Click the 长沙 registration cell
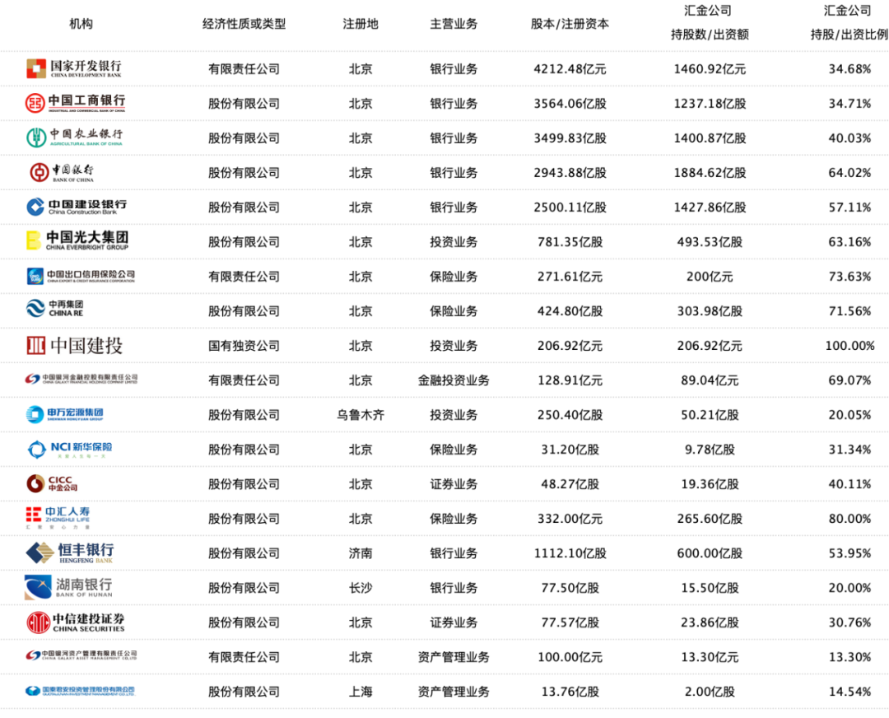Screen dimensions: 889x718 click(361, 588)
